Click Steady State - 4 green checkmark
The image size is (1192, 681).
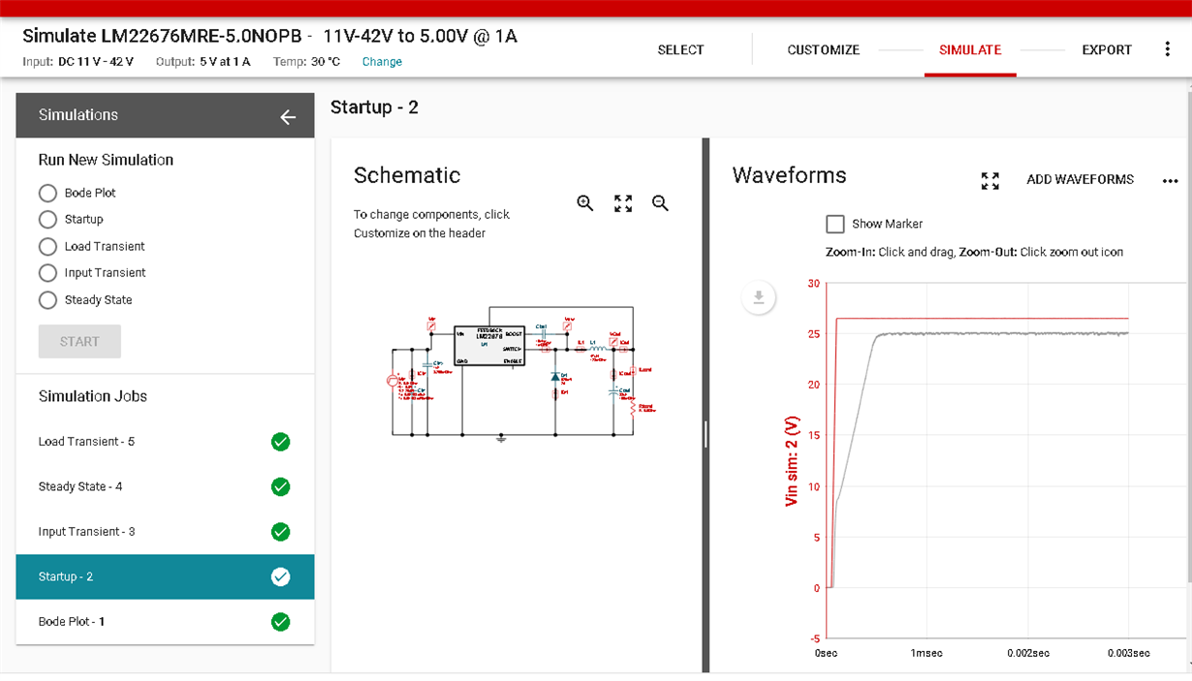[x=280, y=486]
